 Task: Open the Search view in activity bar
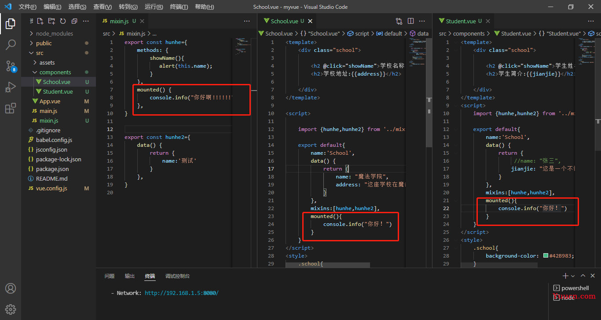click(x=11, y=44)
